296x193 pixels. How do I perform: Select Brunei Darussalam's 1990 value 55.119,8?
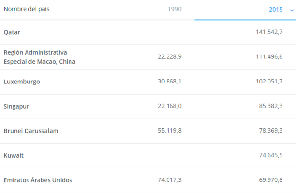(x=169, y=131)
